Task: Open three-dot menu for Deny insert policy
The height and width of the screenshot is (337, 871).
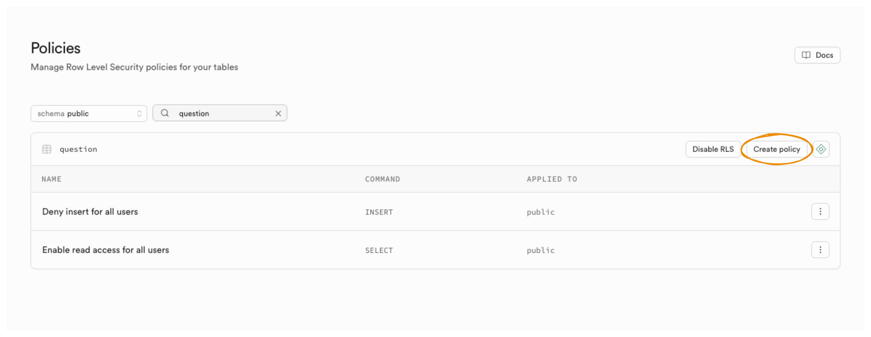Action: point(820,211)
